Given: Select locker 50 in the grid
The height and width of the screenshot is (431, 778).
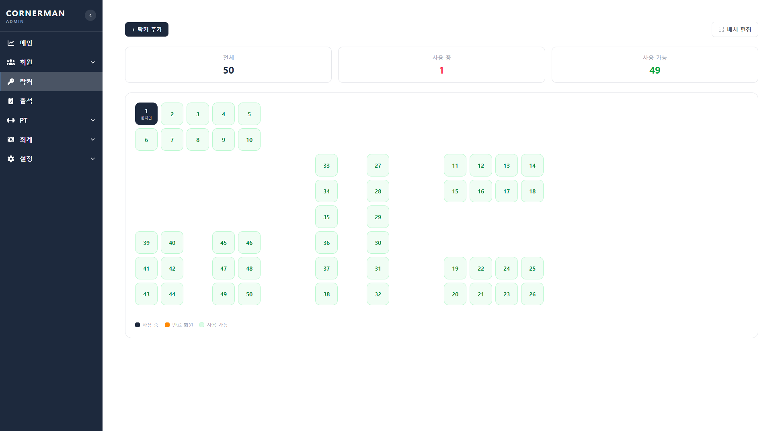Looking at the screenshot, I should tap(249, 294).
